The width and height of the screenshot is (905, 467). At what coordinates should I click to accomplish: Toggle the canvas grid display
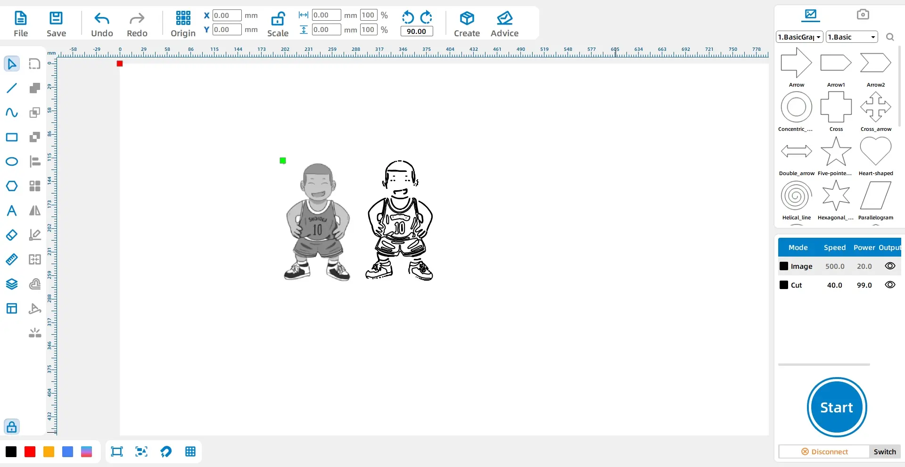tap(190, 452)
